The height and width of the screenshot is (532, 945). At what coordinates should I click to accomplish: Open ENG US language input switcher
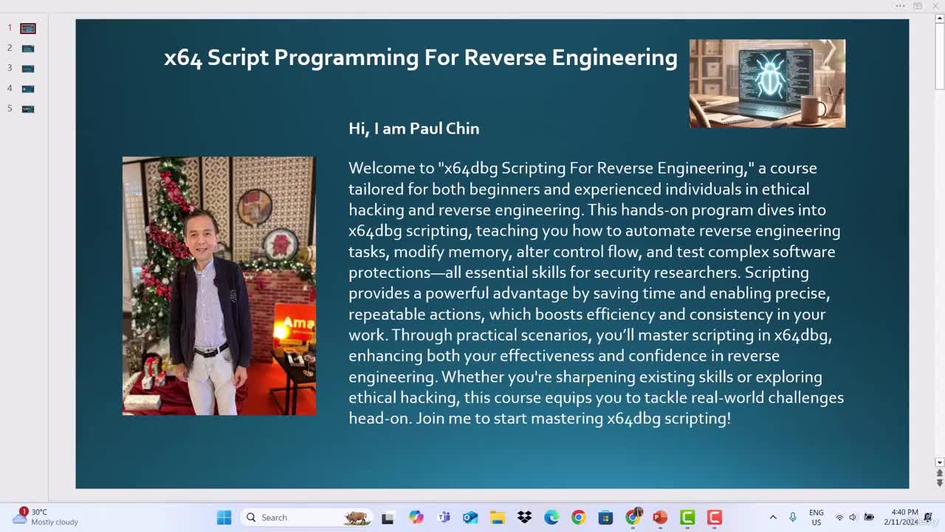[817, 517]
